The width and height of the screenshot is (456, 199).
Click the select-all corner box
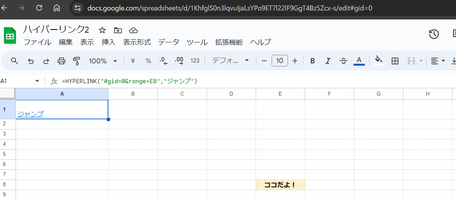(7, 94)
